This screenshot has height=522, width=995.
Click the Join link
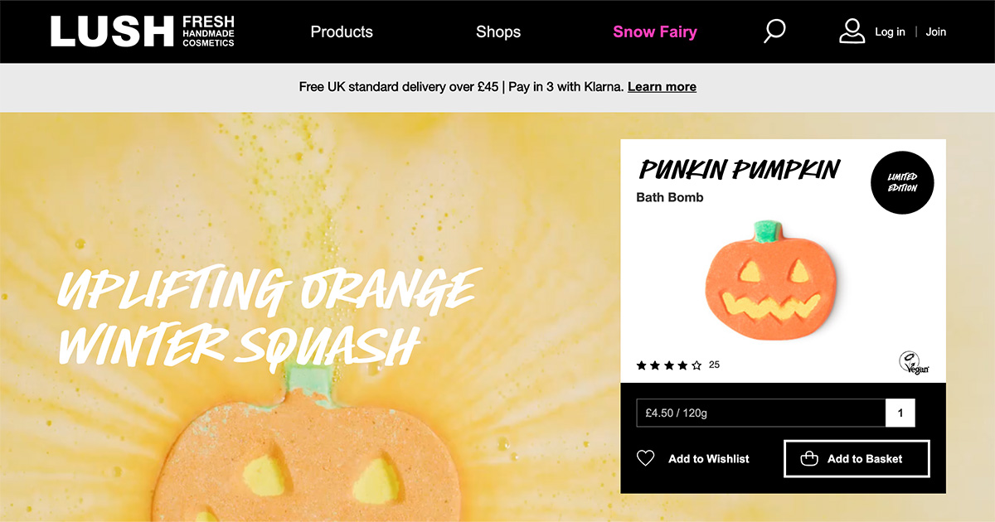(936, 31)
